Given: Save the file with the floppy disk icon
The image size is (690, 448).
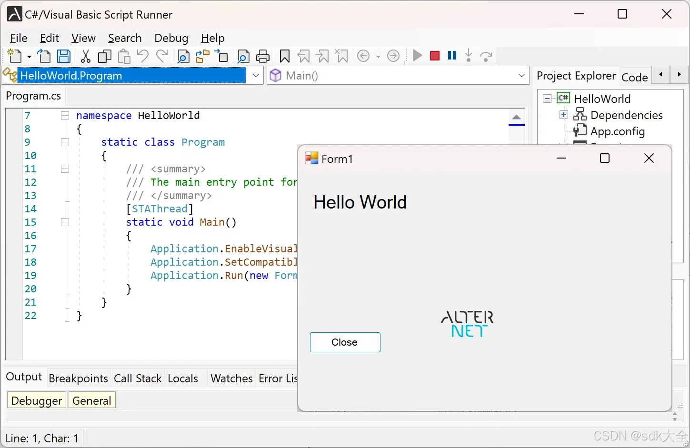Looking at the screenshot, I should [63, 56].
